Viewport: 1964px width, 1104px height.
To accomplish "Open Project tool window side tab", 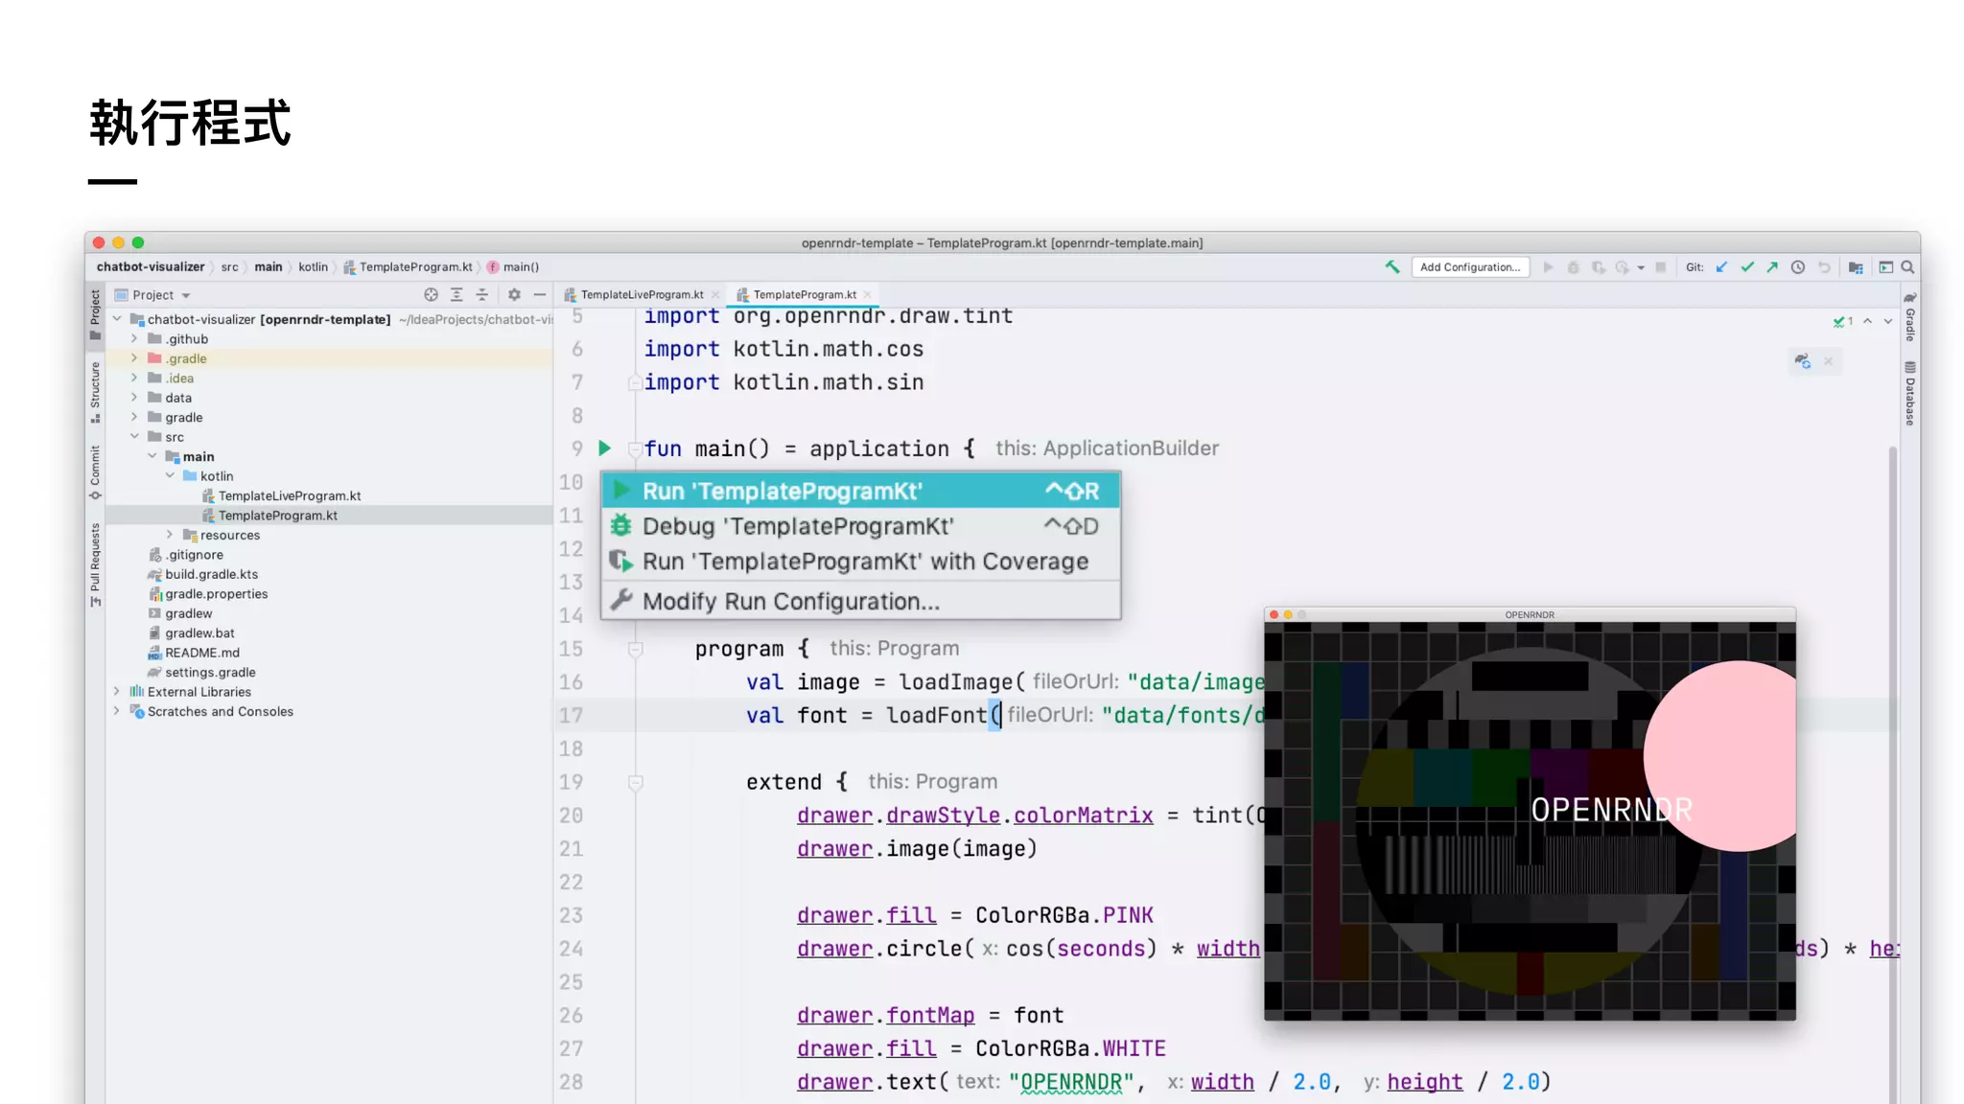I will coord(95,314).
